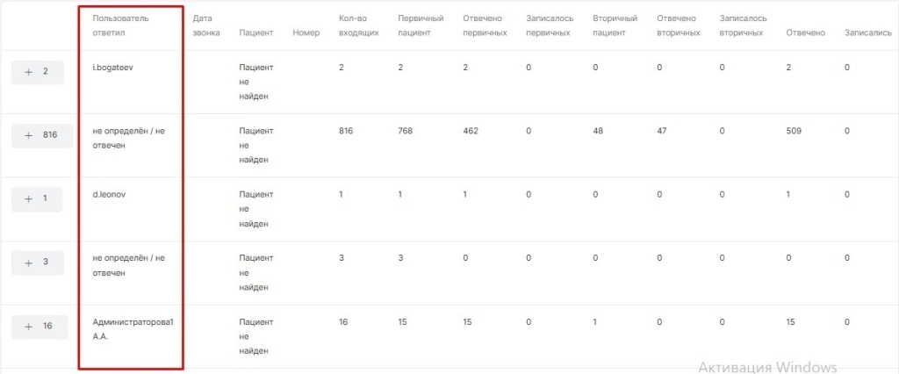This screenshot has width=899, height=374.
Task: Click the Вторичный пациент column header
Action: [615, 25]
